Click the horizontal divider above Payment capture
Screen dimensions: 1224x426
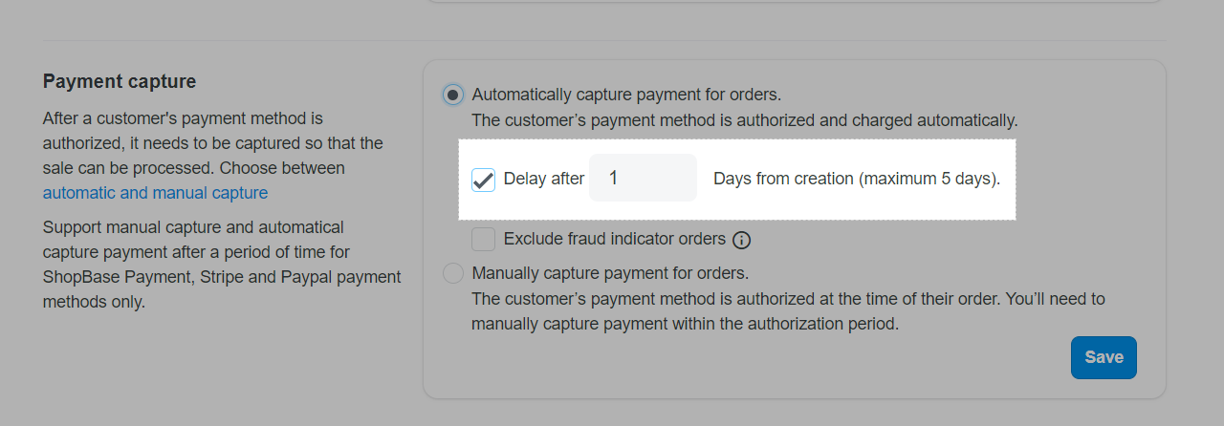point(603,41)
